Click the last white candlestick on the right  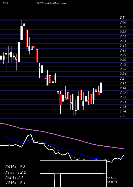pos(101,88)
